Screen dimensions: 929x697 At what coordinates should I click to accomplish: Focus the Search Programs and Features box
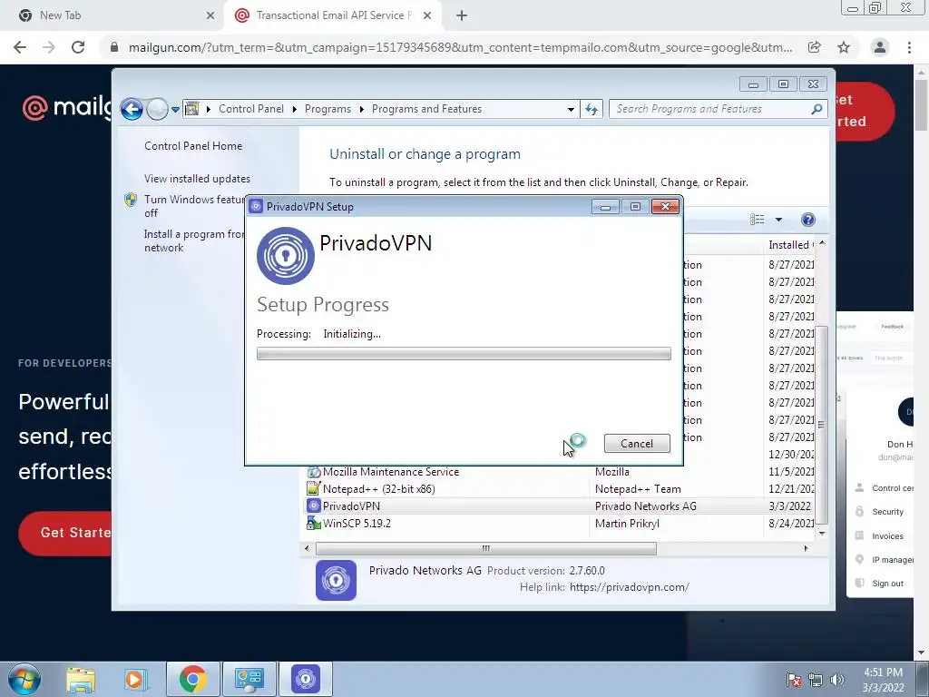coord(711,109)
